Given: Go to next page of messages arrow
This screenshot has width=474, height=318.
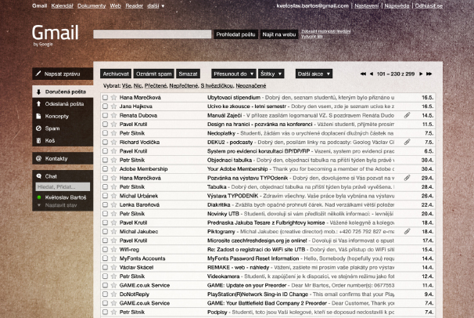Looking at the screenshot, I should [x=420, y=74].
